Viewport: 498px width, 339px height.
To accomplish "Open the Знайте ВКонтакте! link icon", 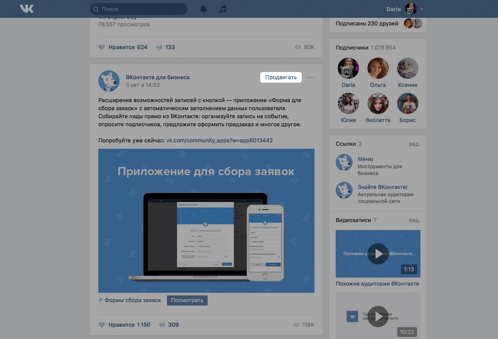I will (x=344, y=190).
